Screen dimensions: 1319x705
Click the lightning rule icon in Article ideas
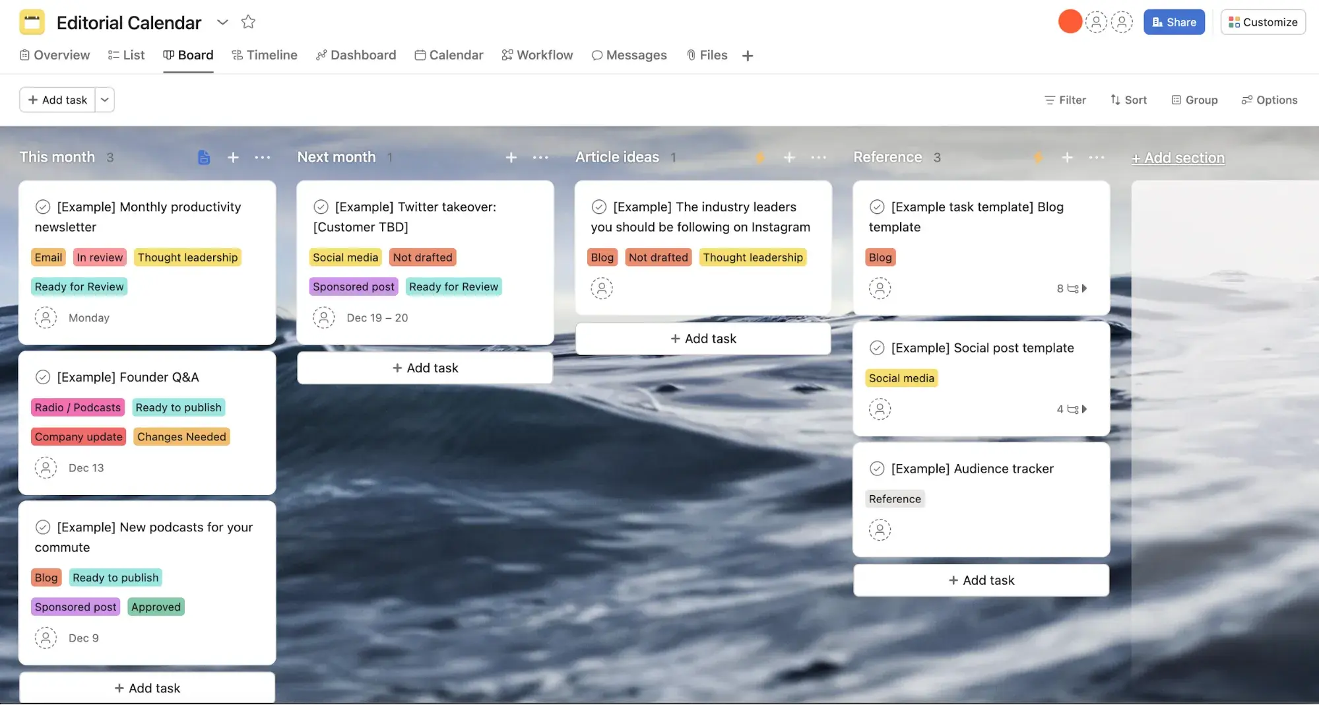[x=760, y=157]
